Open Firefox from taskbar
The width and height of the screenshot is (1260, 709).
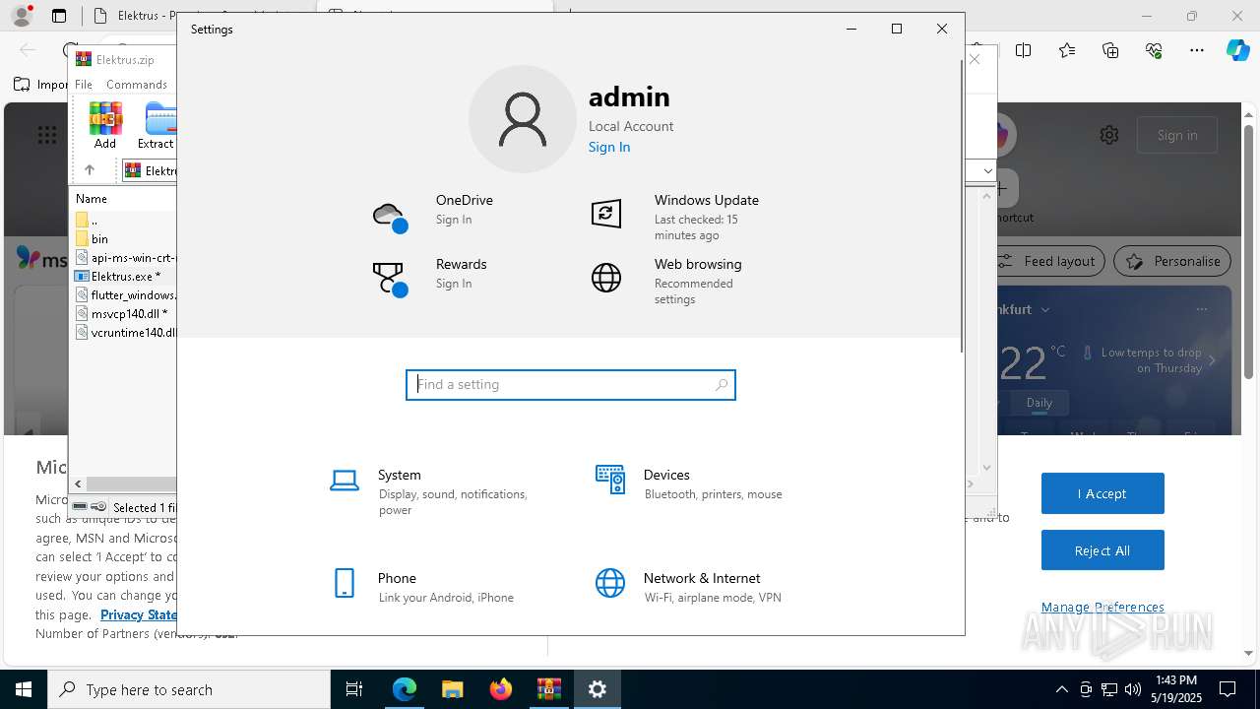[501, 689]
